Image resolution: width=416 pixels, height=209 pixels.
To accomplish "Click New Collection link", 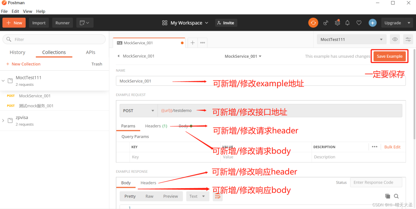I will coord(23,64).
